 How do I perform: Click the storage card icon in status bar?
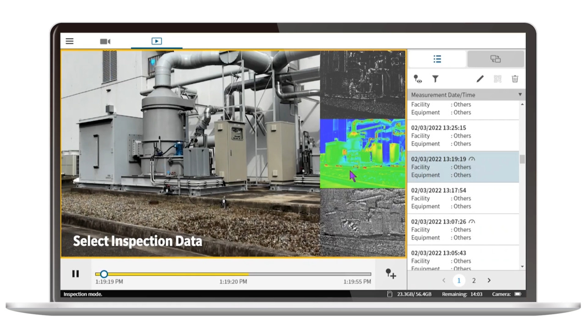(390, 294)
